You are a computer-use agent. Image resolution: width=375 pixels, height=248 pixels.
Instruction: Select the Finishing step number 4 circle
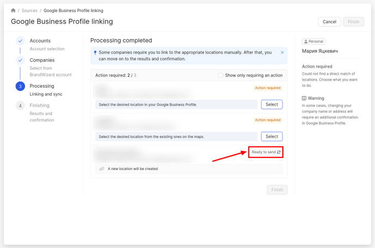(20, 106)
